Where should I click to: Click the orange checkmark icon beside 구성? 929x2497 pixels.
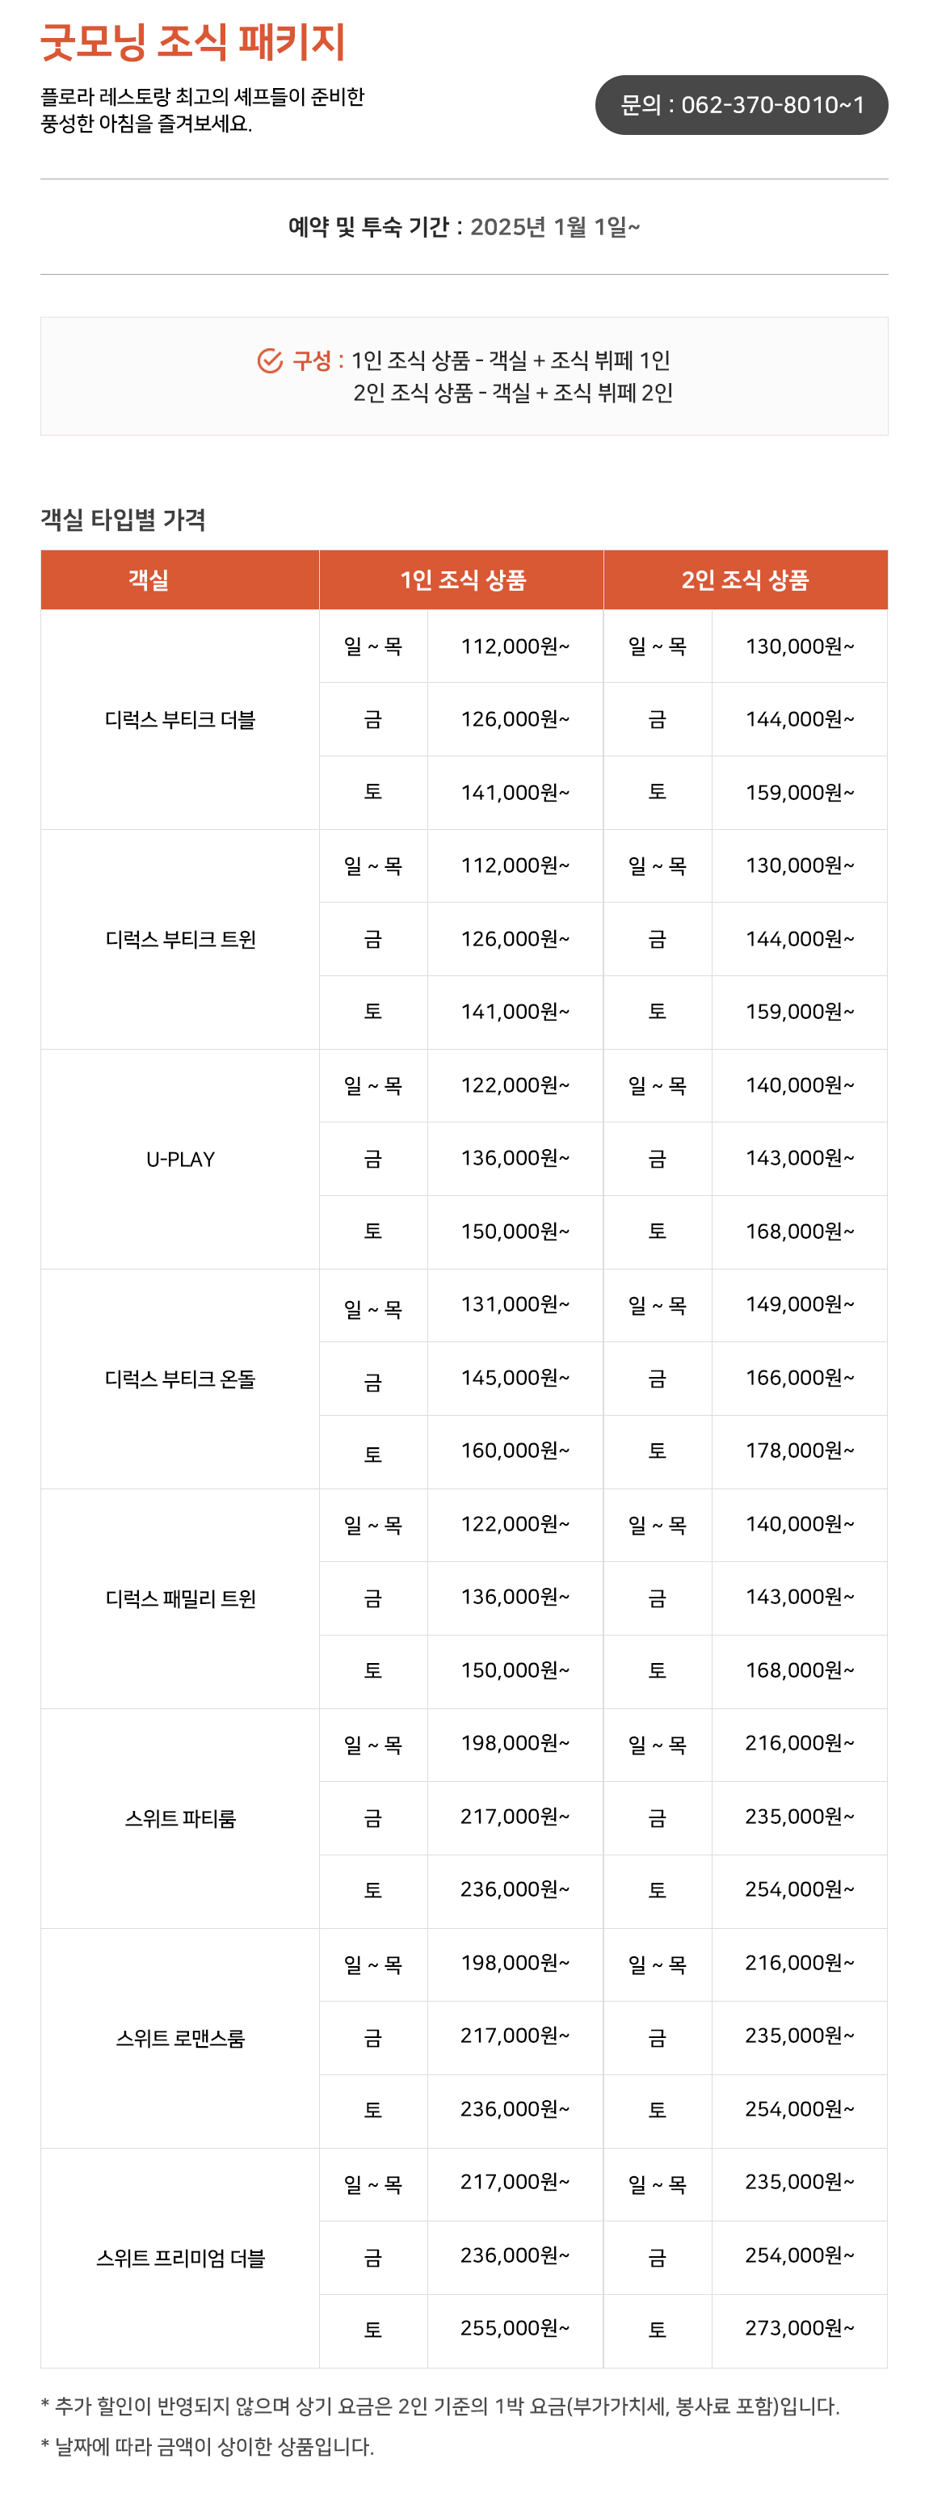269,360
